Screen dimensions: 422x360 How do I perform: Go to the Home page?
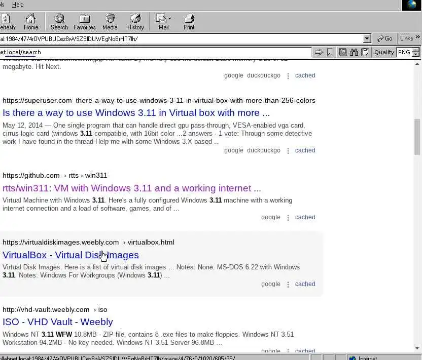point(30,22)
